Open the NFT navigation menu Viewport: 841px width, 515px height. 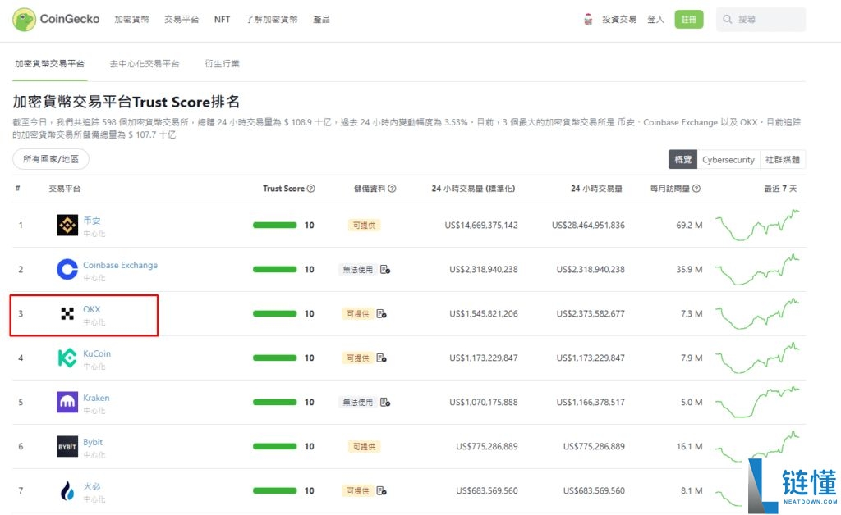(222, 20)
